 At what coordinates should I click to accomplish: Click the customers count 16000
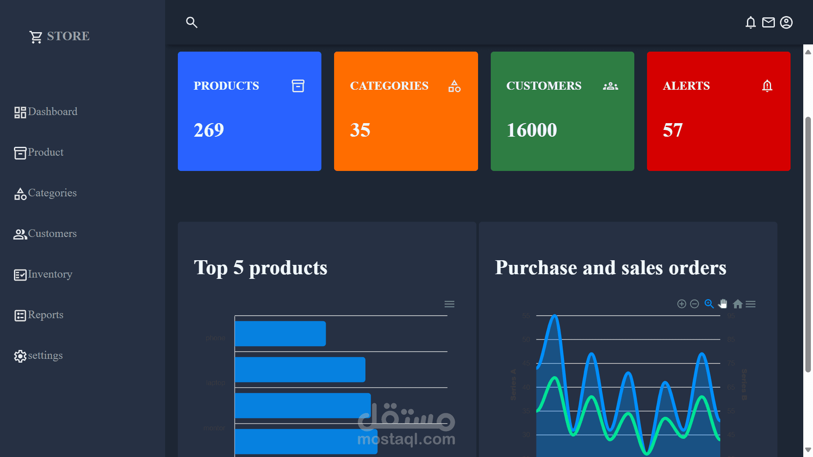coord(532,130)
